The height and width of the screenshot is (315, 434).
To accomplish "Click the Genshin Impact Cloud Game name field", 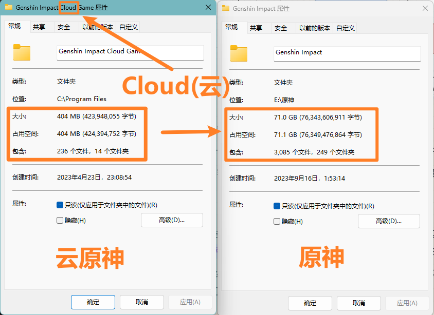I will click(x=130, y=52).
